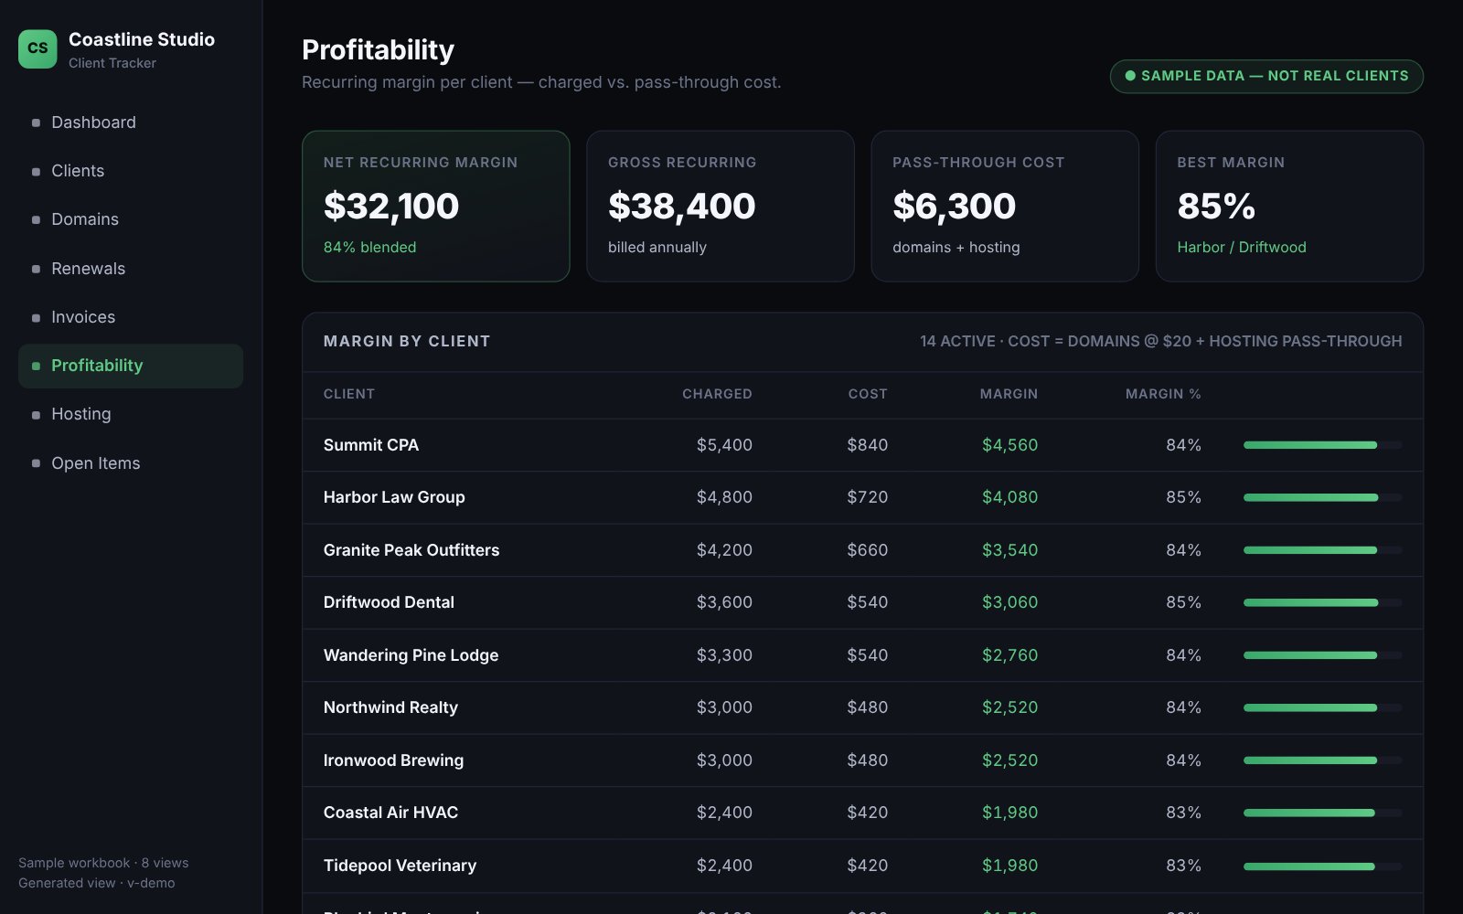
Task: Select the Gross Recurring card
Action: pyautogui.click(x=721, y=206)
